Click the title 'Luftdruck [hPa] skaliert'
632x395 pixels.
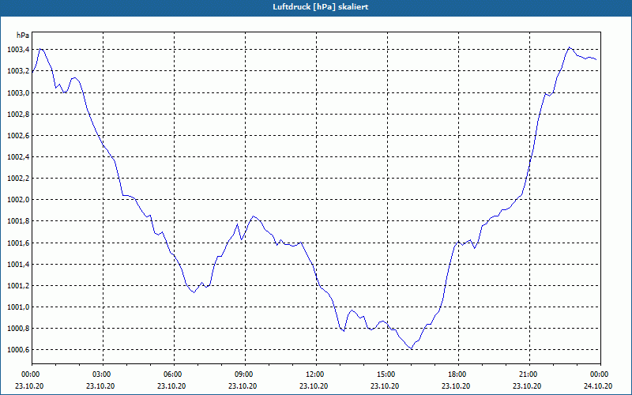pyautogui.click(x=321, y=7)
